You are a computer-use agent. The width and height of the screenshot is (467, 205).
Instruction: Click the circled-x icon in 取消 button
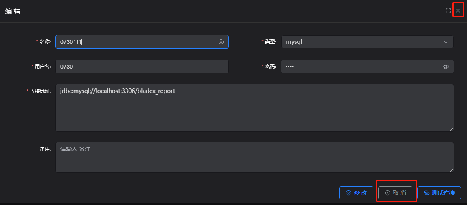(x=388, y=193)
